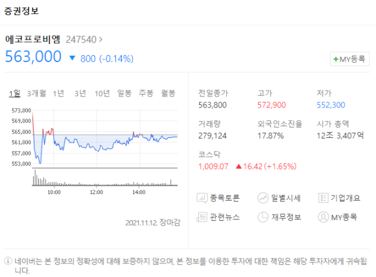
Task: Open the 재무정보 link
Action: pyautogui.click(x=287, y=217)
